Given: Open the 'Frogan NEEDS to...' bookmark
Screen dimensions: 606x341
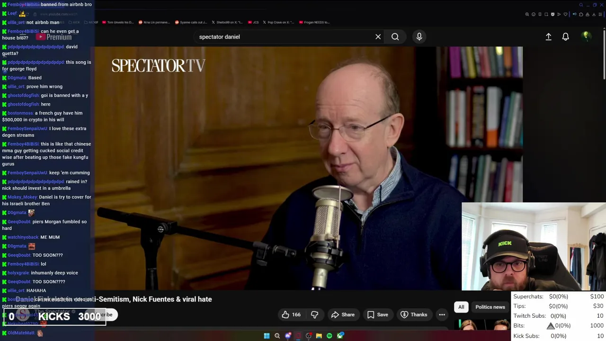Looking at the screenshot, I should coord(314,22).
